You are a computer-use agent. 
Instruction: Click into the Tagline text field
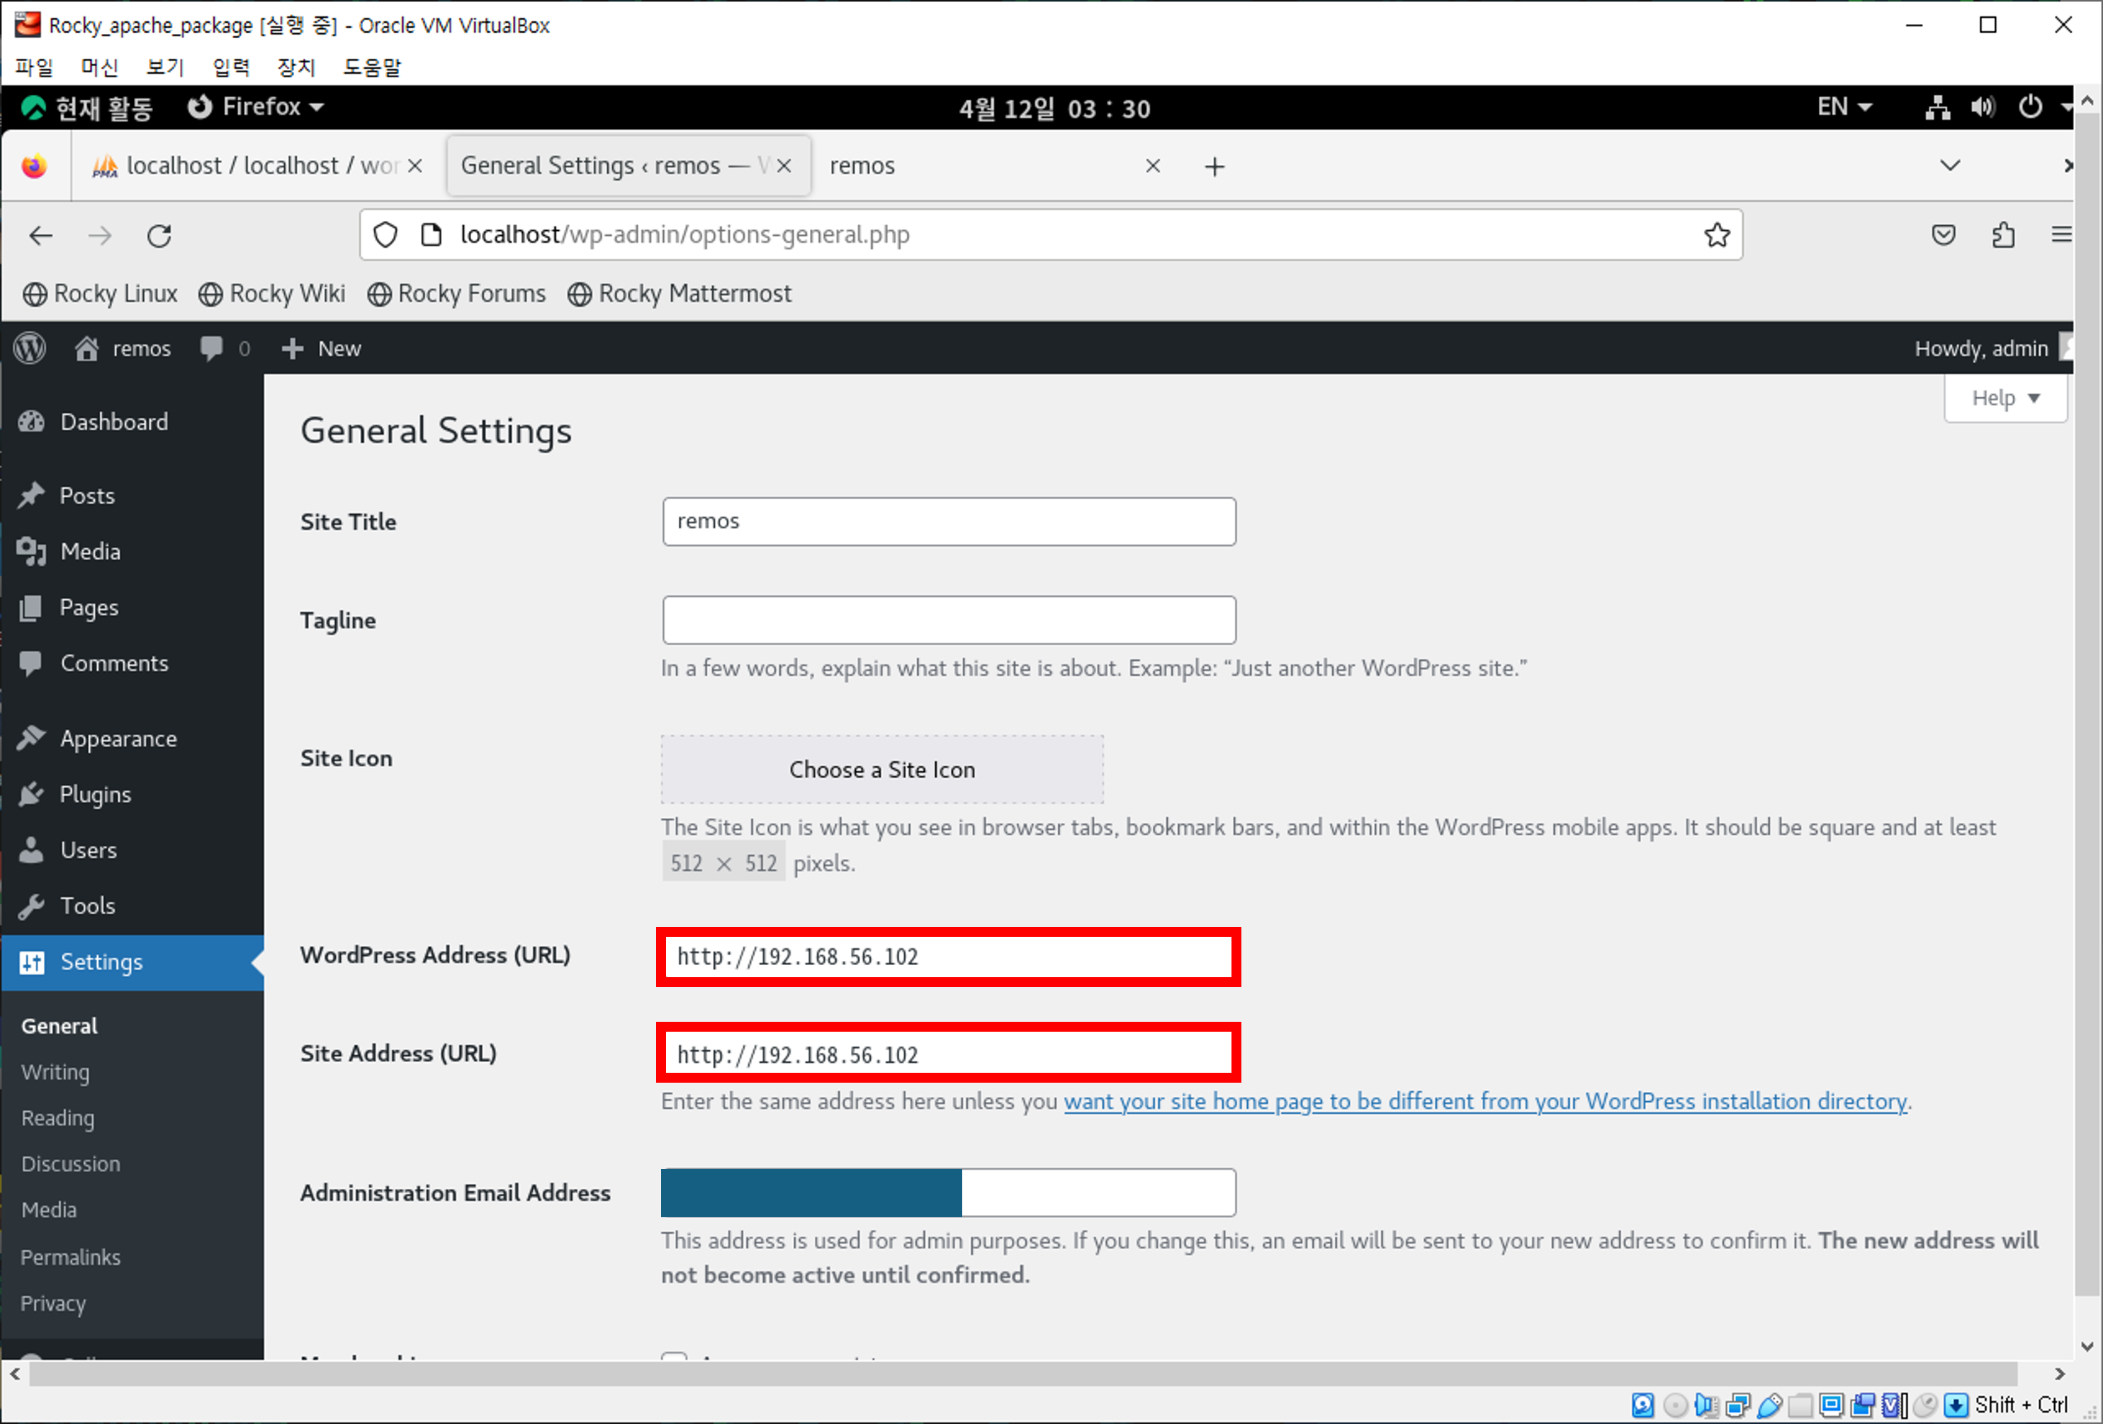click(948, 620)
